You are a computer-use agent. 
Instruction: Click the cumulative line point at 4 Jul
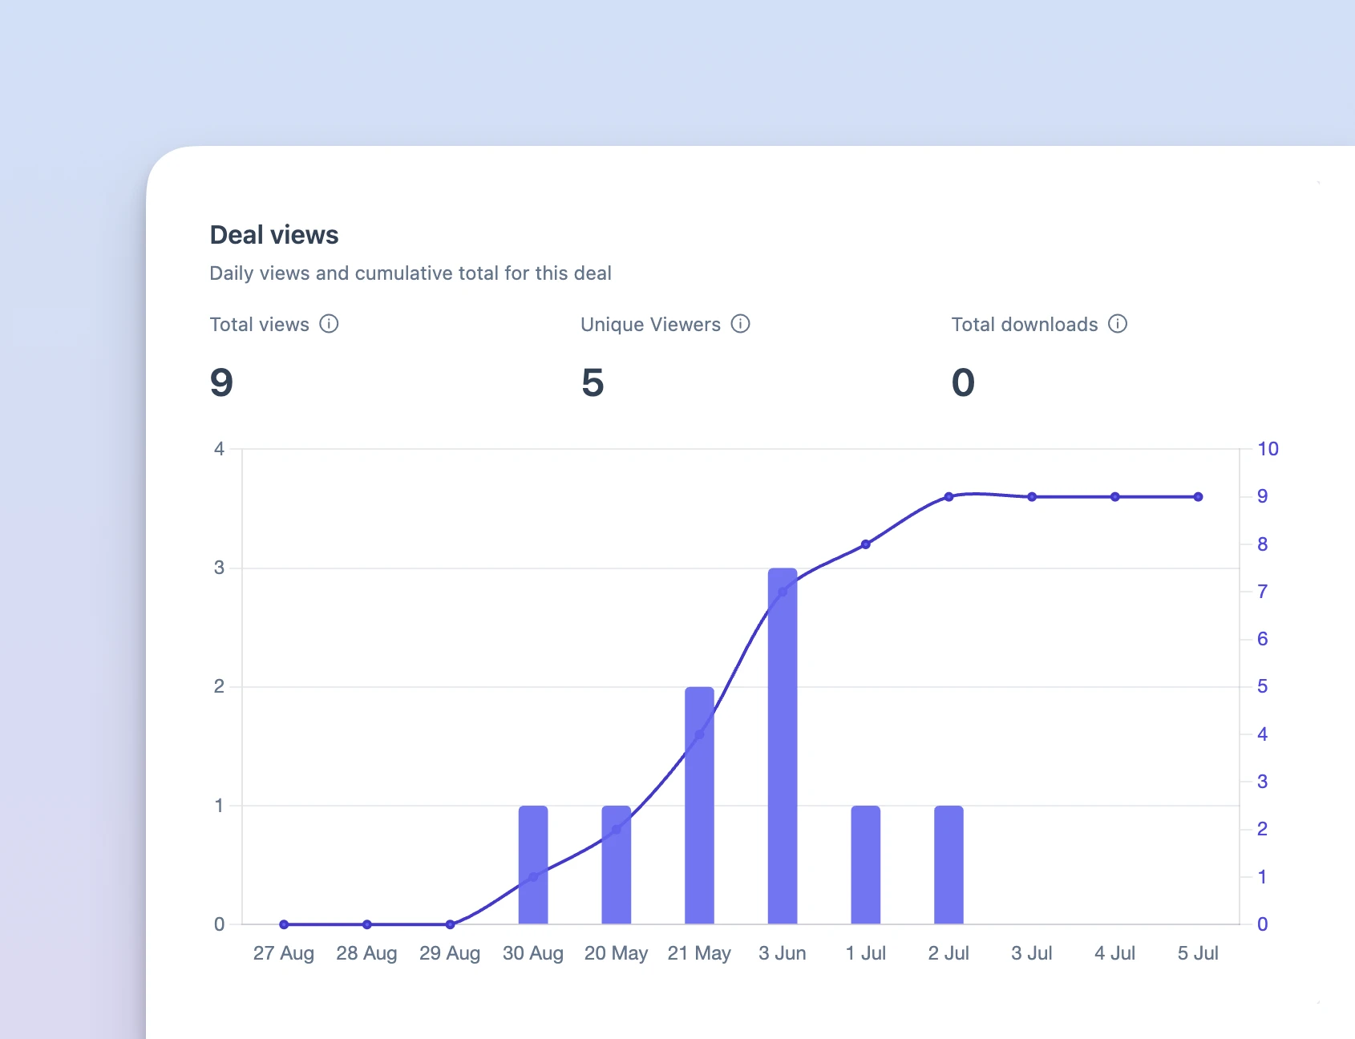coord(1115,497)
